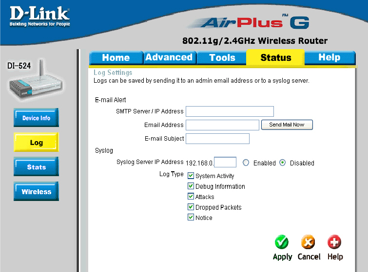This screenshot has width=368, height=272.
Task: Switch to the Advanced tab
Action: (x=169, y=57)
